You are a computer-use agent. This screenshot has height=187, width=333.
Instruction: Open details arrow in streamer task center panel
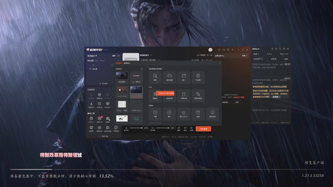pos(244,56)
